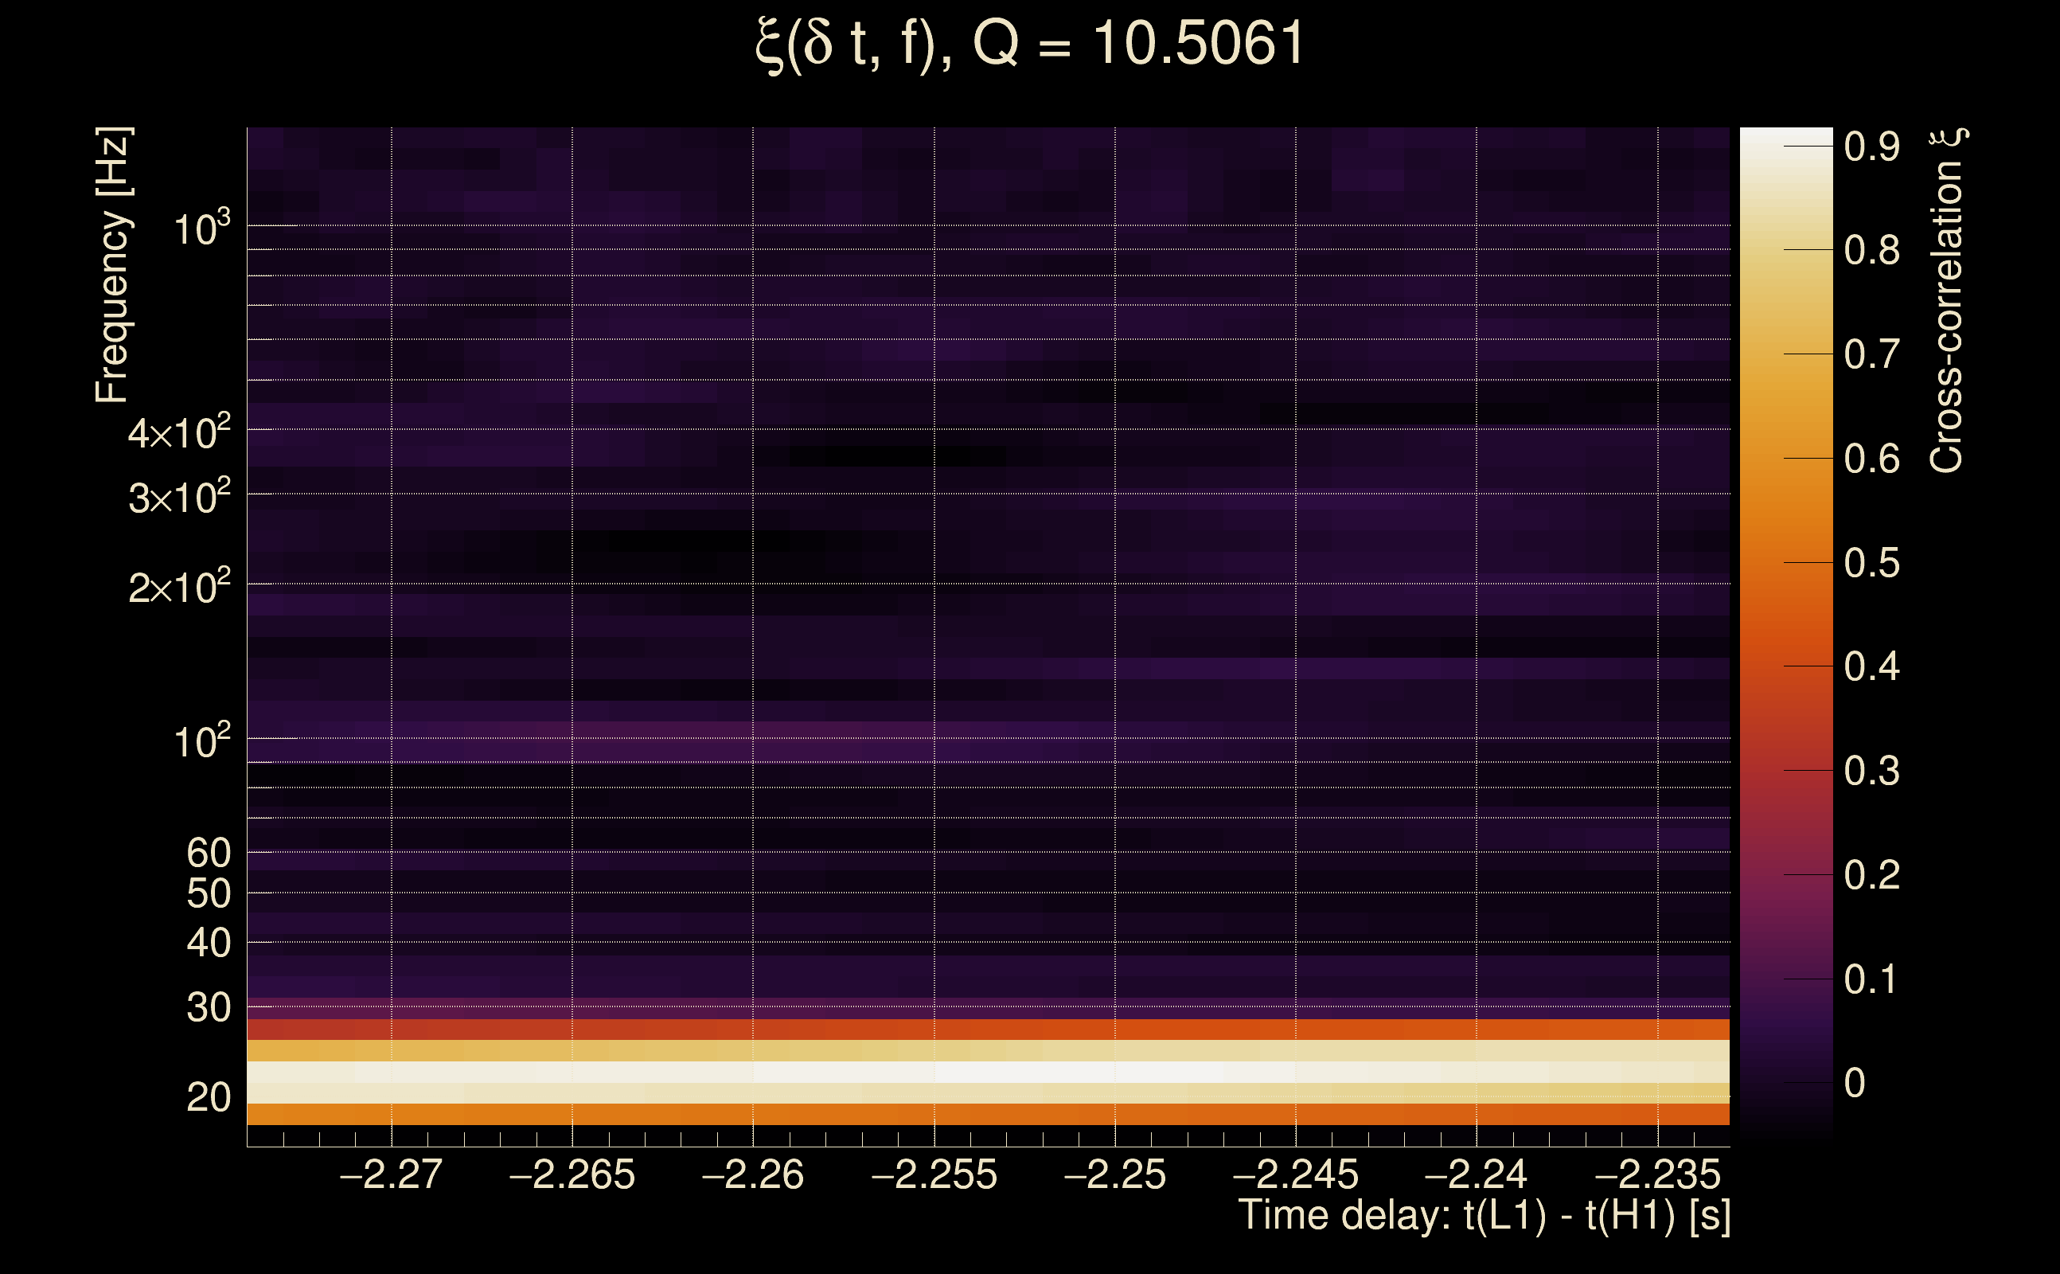
Task: Click the 60 Hz y-axis tick label
Action: click(x=209, y=853)
